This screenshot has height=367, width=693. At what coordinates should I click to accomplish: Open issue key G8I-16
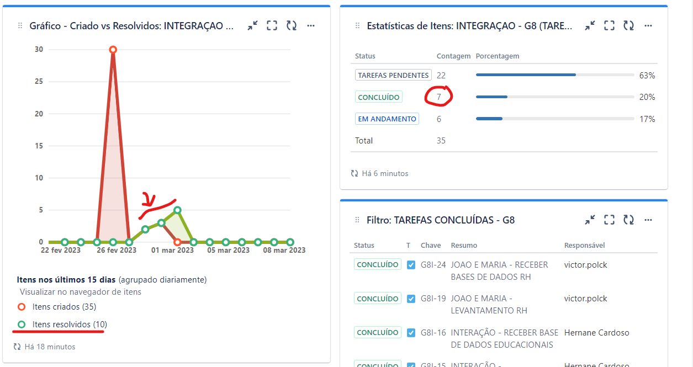point(433,333)
